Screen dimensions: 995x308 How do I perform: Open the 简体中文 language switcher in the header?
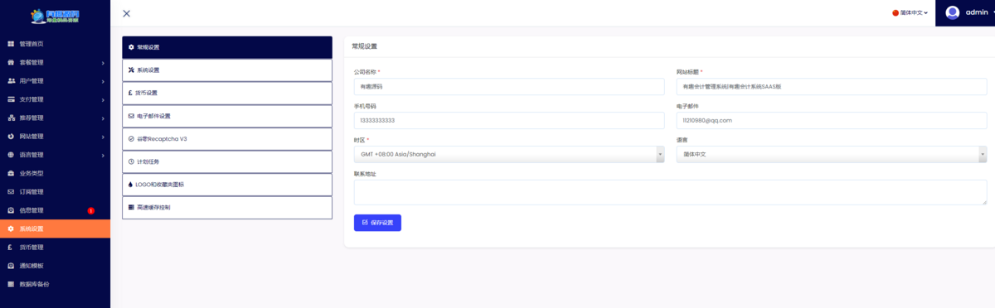point(910,13)
